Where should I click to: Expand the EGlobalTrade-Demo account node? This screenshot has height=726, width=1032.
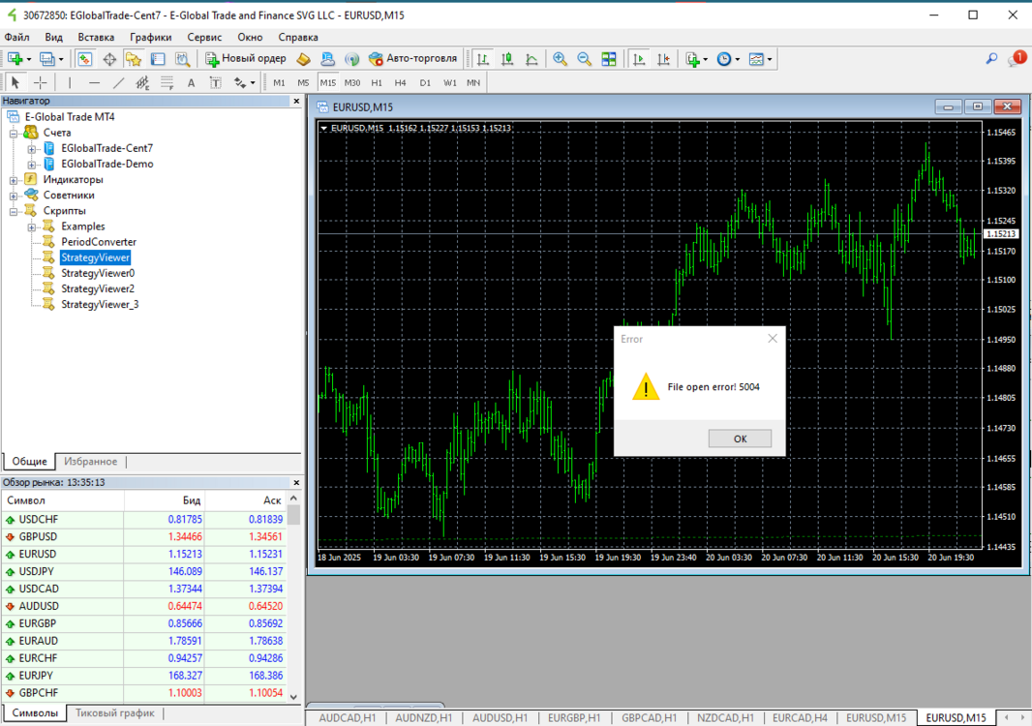32,165
